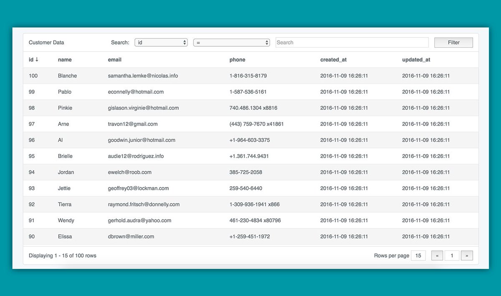The image size is (501, 296).
Task: Select phone number 259-540-6440
Action: click(x=246, y=188)
